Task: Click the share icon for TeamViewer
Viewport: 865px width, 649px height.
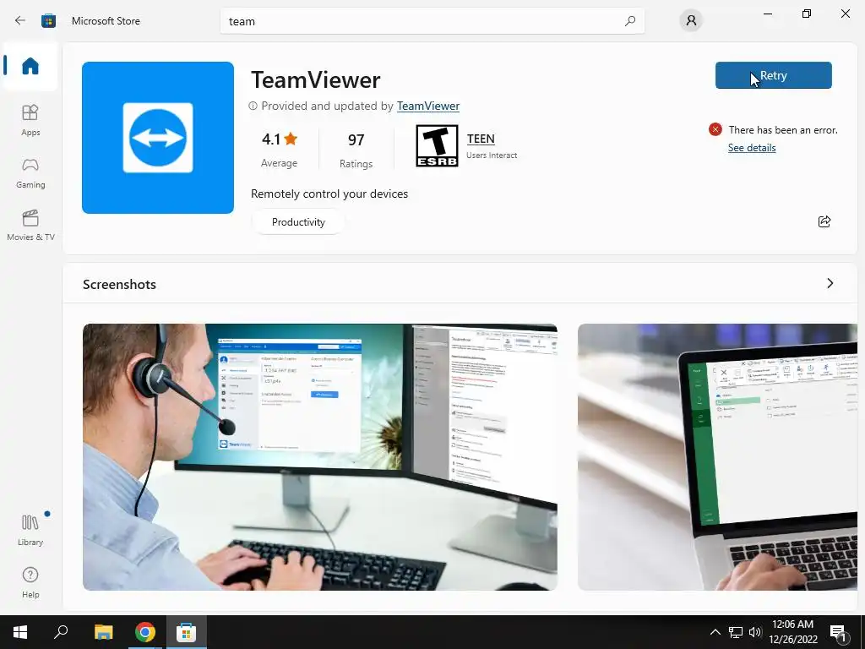Action: tap(824, 221)
